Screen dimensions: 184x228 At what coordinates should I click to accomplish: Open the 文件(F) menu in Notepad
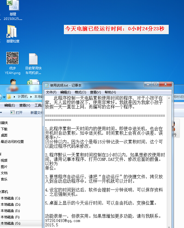click(x=51, y=92)
